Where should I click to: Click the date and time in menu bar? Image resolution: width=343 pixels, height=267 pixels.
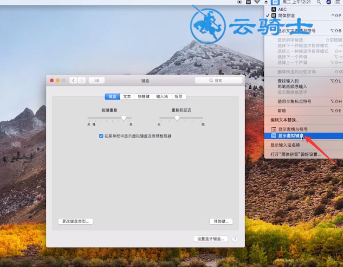pos(296,2)
